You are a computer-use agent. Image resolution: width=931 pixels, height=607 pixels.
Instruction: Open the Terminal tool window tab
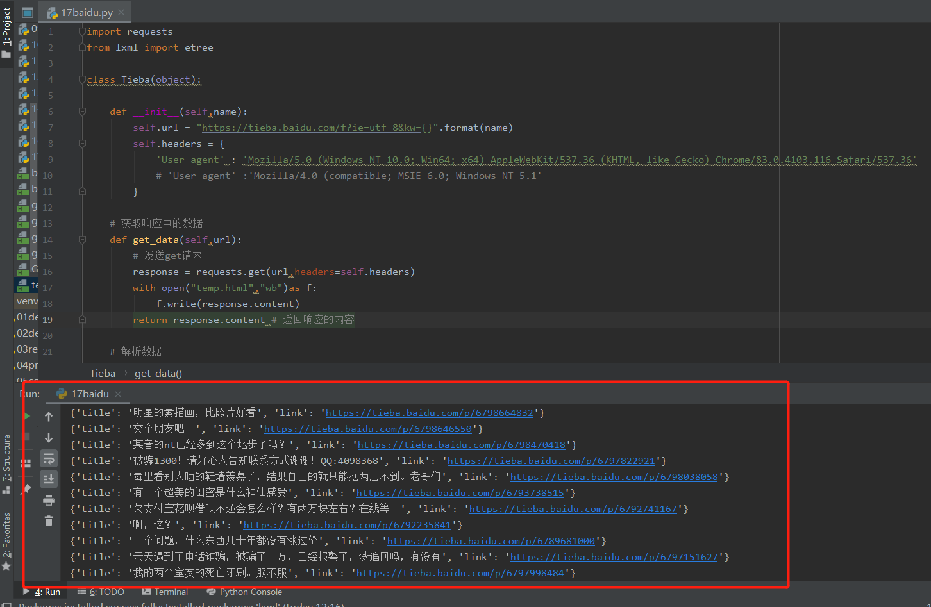click(x=165, y=592)
